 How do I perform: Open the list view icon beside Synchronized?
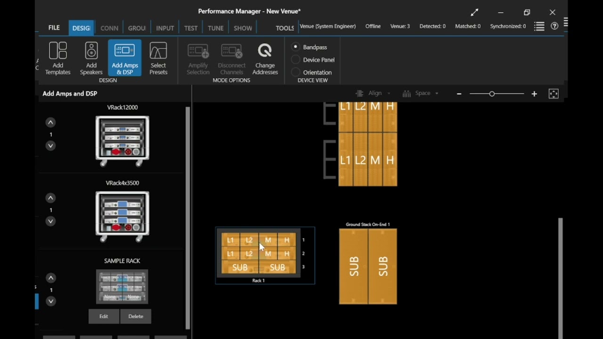point(539,26)
